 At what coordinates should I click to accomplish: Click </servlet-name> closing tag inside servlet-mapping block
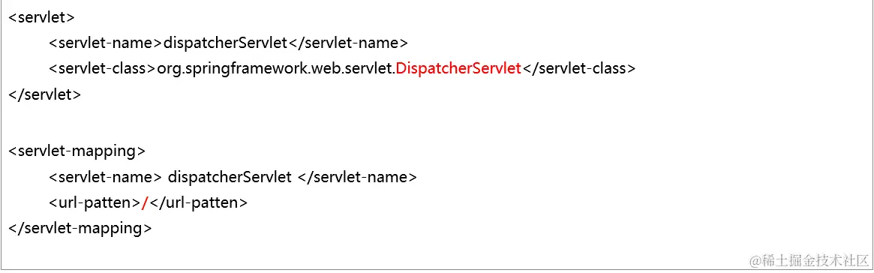[357, 177]
